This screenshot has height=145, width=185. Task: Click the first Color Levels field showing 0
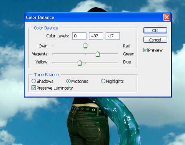coord(79,36)
